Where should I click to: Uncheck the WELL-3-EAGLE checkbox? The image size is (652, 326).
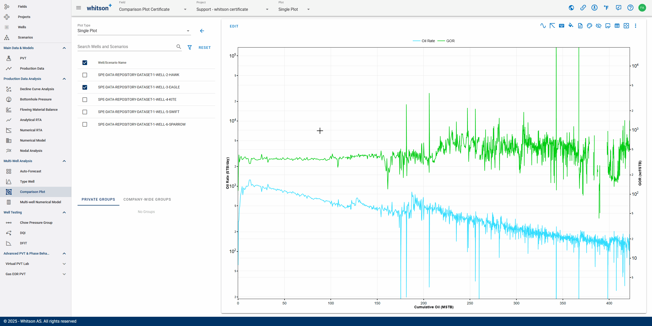coord(85,87)
